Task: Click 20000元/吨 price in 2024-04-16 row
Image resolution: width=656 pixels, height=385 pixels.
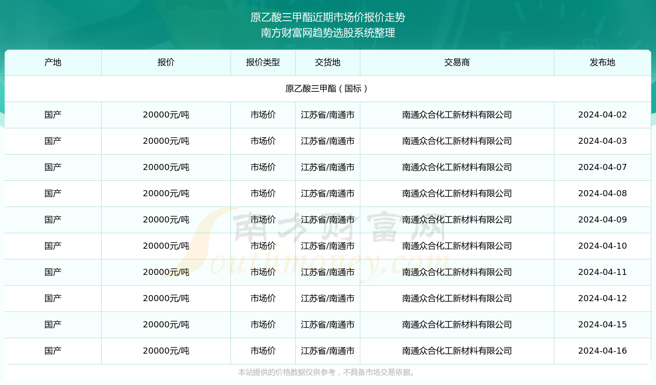Action: [166, 351]
